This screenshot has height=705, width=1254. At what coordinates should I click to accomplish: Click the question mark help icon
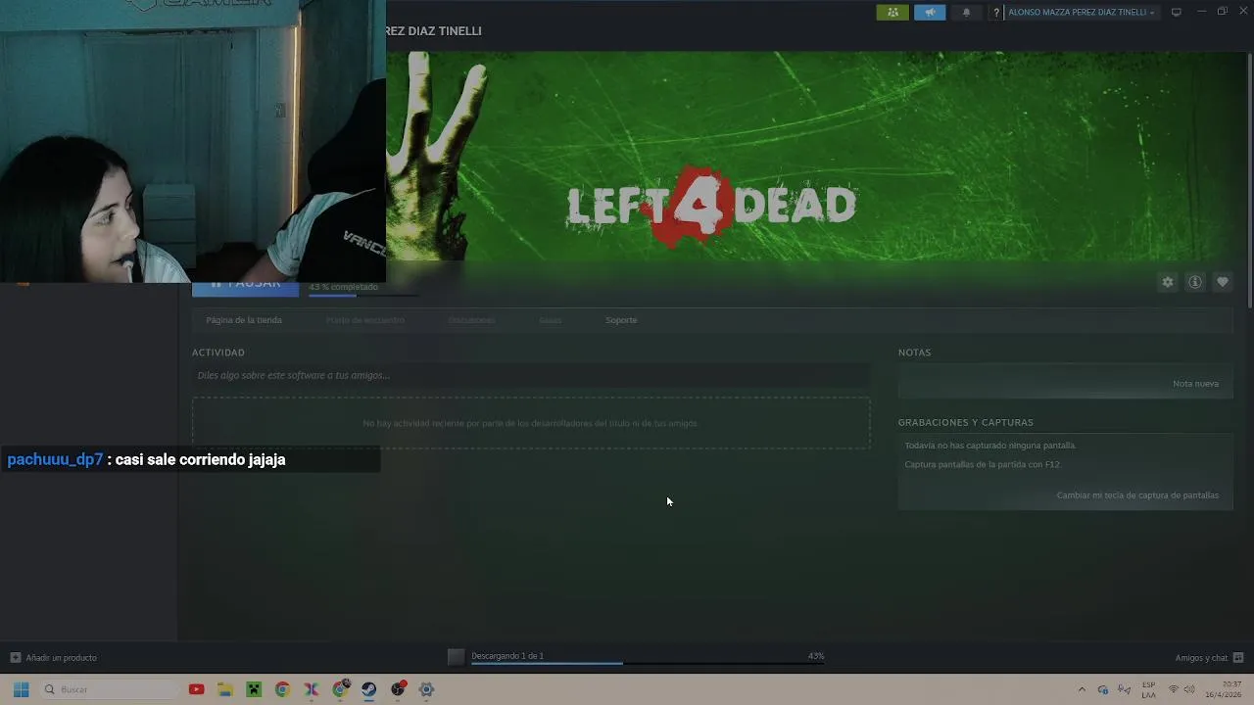[996, 12]
